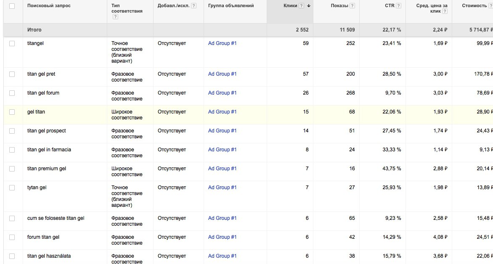Open help icon next to CTR header
Viewport: 493px width, 264px height.
tap(398, 5)
